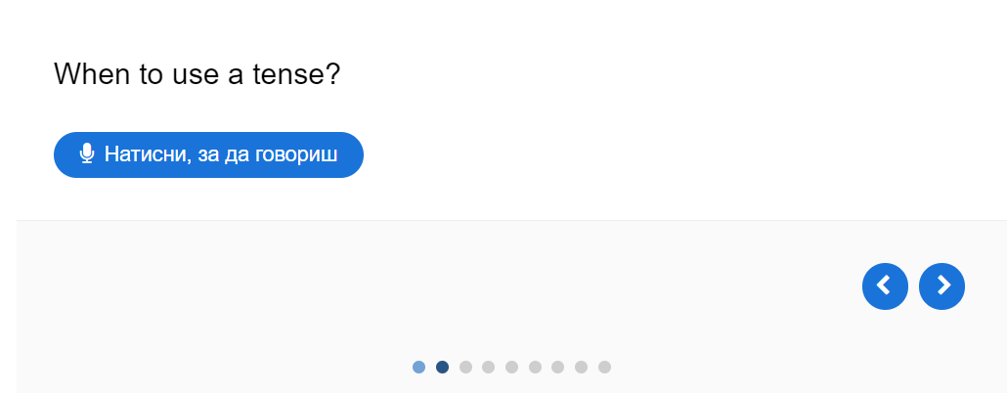Screen dimensions: 1007x393
Task: Open the third pagination dot slide
Action: pyautogui.click(x=465, y=368)
